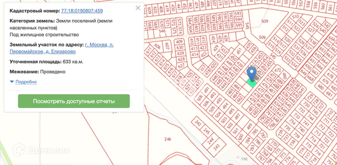Open cadastral number 77:18:0190807:459 link
Screen dimensions: 337x165
point(82,11)
